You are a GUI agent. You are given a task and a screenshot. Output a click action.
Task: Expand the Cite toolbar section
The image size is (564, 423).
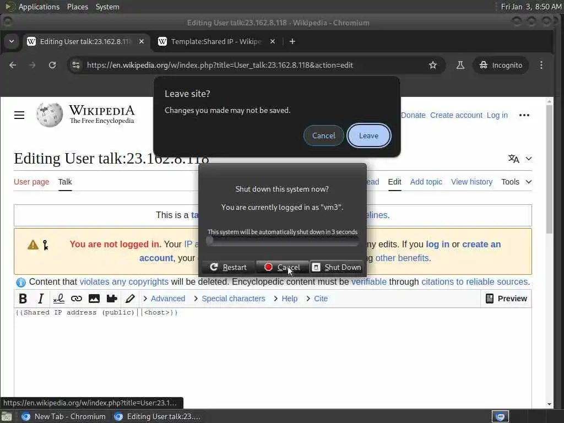[x=317, y=299]
